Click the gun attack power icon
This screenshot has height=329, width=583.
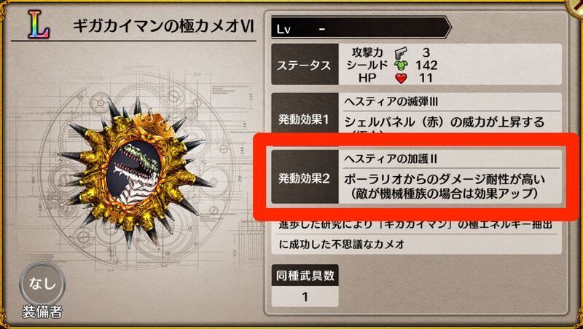click(401, 52)
